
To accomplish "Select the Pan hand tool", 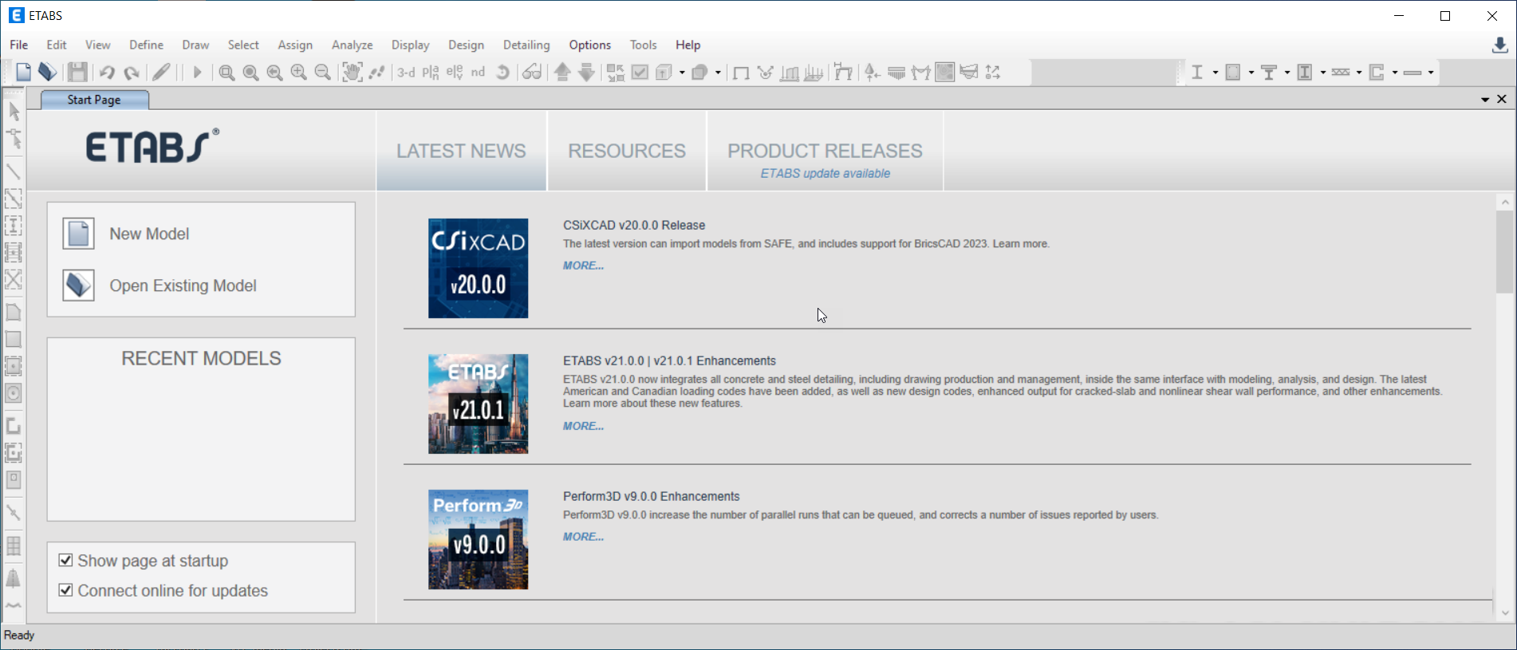I will pos(352,73).
